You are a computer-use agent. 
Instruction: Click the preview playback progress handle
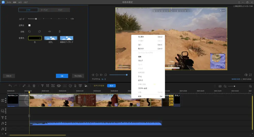pos(127,75)
